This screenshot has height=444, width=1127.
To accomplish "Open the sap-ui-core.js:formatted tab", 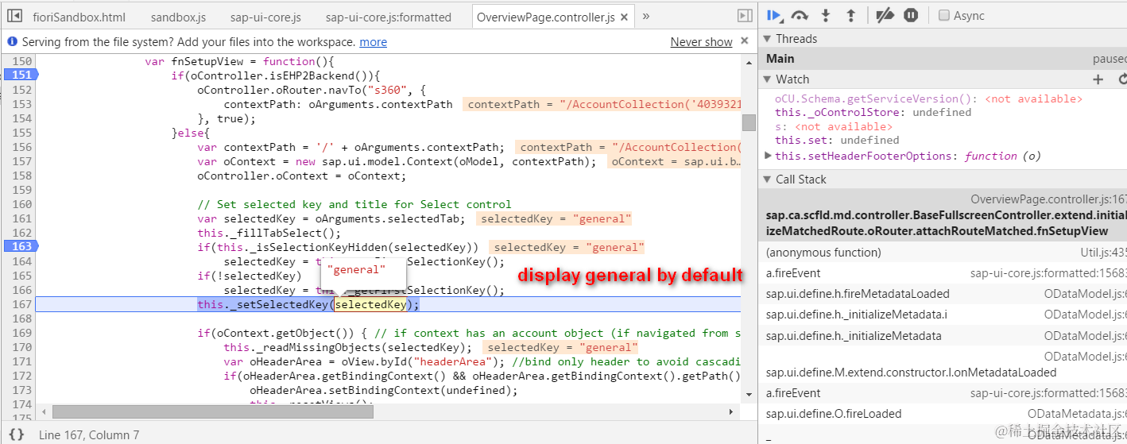I will (x=389, y=17).
